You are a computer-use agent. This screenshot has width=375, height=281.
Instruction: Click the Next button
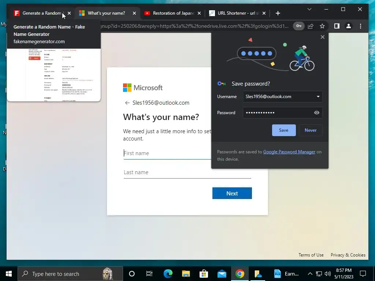tap(232, 193)
